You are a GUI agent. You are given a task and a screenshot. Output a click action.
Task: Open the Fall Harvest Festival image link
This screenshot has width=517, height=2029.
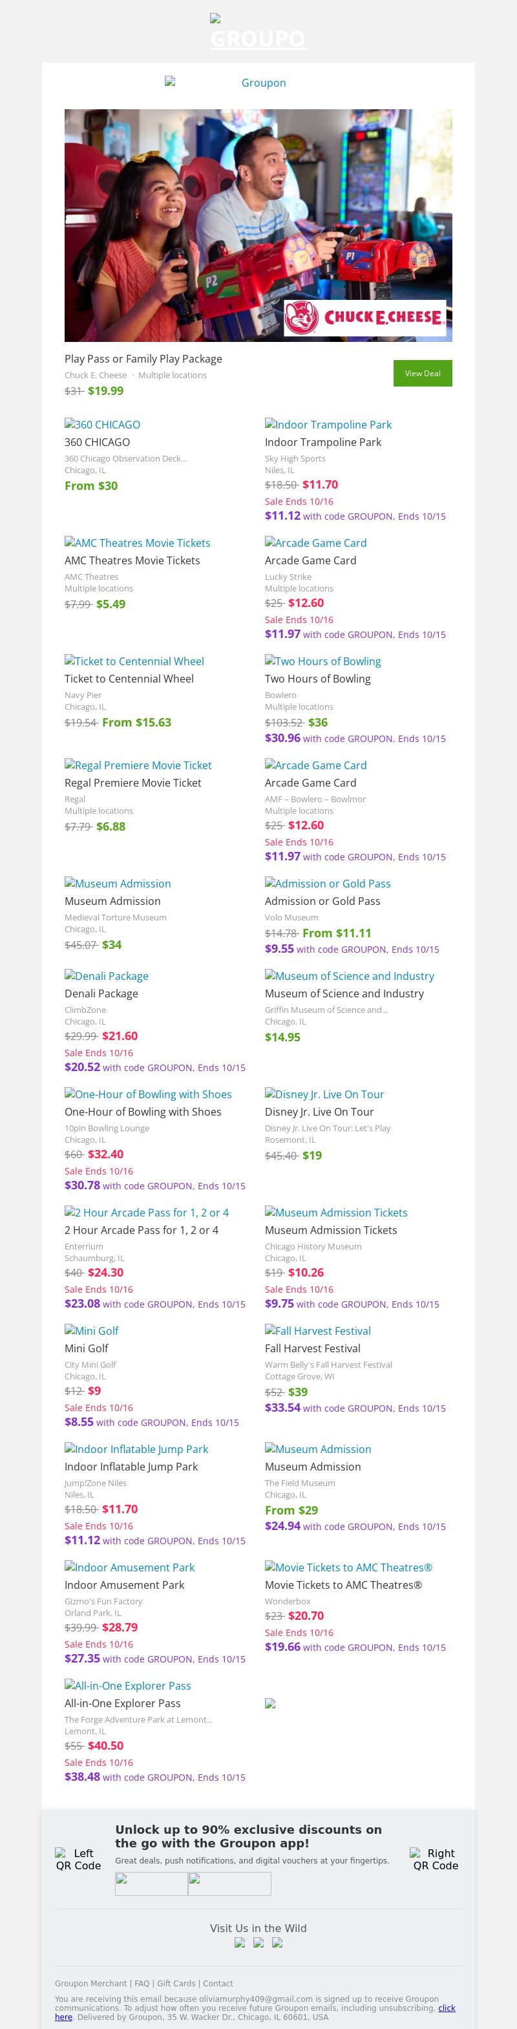[318, 1330]
